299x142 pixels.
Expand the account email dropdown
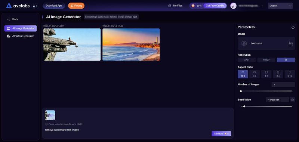click(x=263, y=6)
